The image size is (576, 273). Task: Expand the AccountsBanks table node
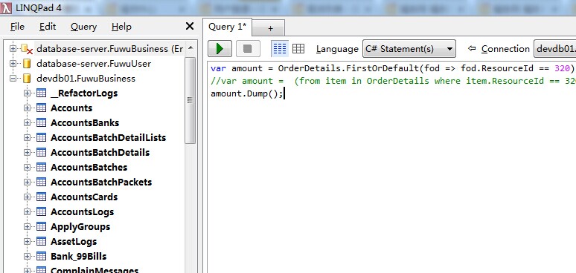click(27, 122)
